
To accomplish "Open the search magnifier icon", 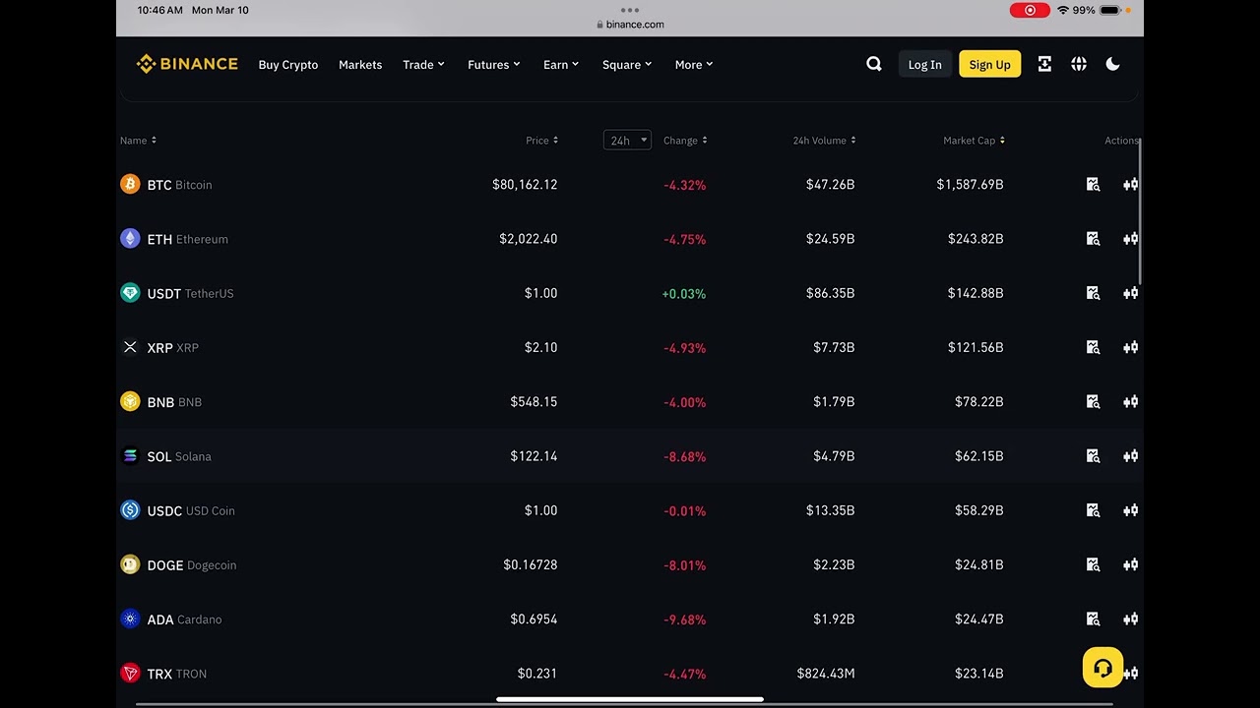I will coord(874,64).
